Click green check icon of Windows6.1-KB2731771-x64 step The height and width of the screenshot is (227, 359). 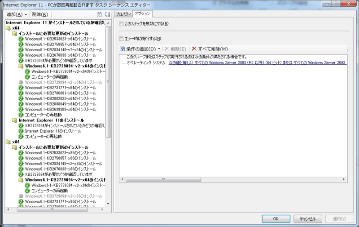[21, 88]
